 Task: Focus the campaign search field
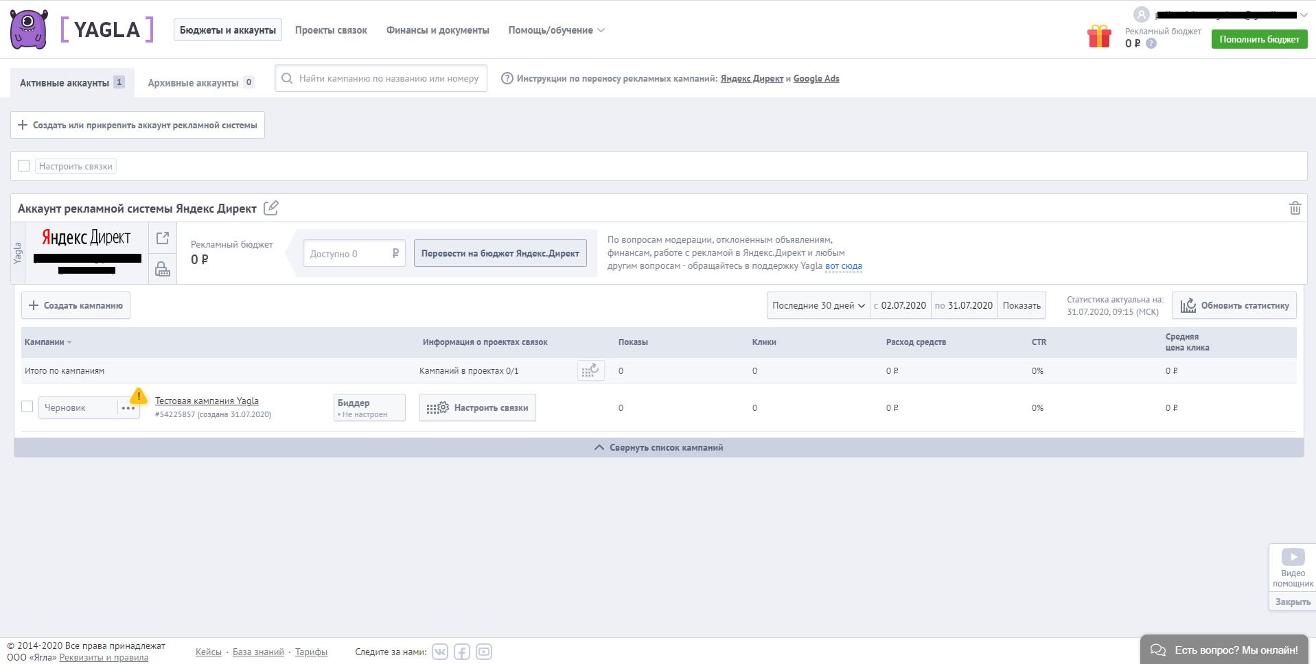(381, 78)
